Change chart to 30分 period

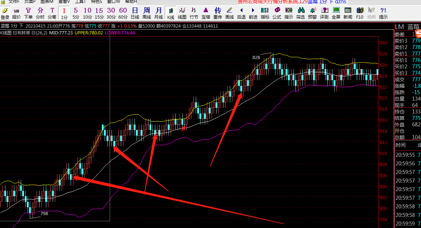111,13
